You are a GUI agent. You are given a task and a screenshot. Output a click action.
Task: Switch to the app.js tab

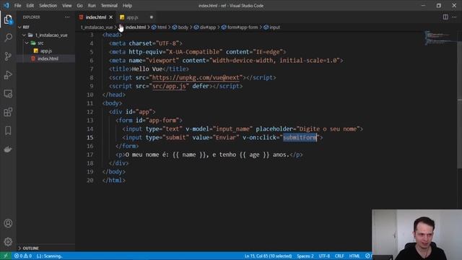131,17
